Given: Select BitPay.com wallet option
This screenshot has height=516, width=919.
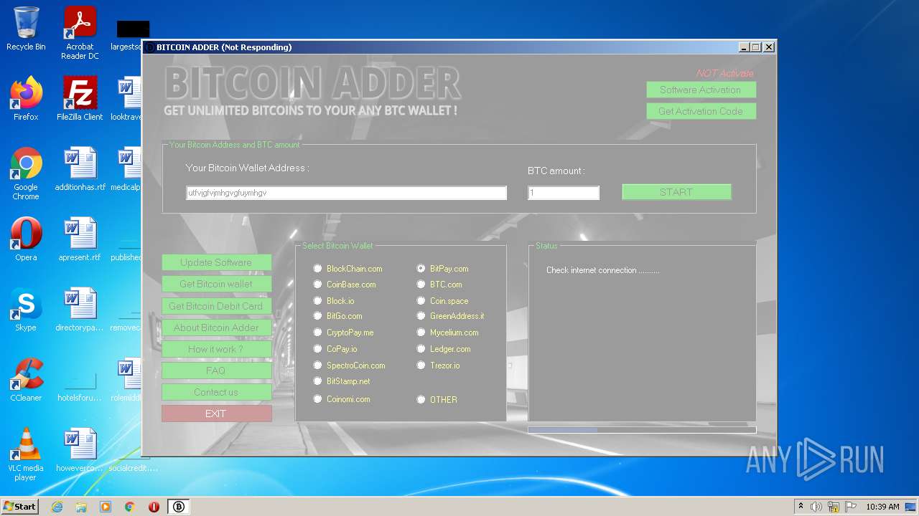Looking at the screenshot, I should tap(443, 269).
